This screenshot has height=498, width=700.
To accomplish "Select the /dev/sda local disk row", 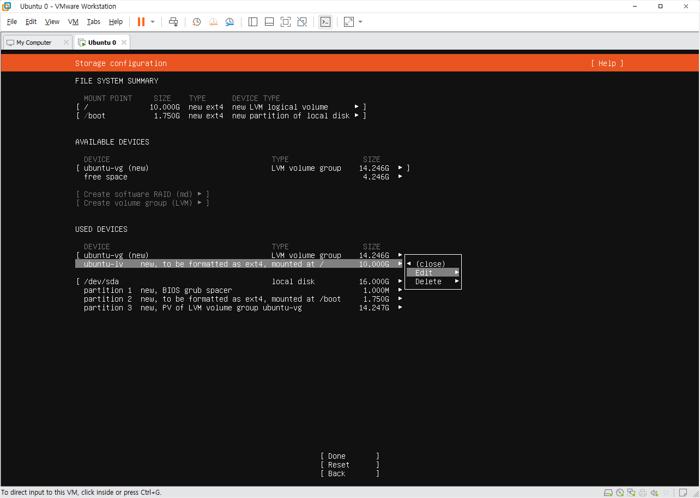I will click(x=239, y=281).
